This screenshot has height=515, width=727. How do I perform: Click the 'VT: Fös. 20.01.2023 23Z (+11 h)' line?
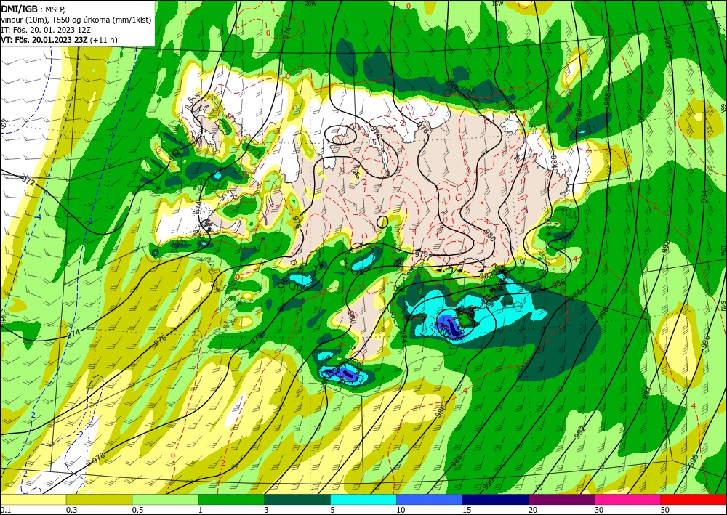click(59, 40)
